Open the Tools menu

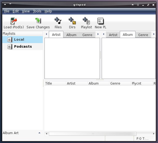click(37, 11)
